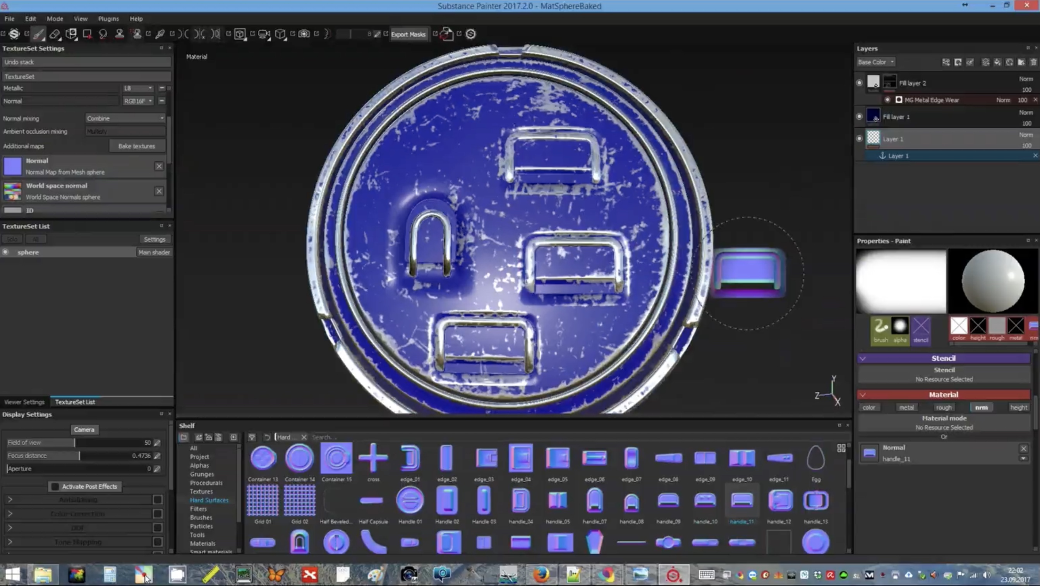
Task: Open the alpha properties tab icon
Action: [899, 330]
